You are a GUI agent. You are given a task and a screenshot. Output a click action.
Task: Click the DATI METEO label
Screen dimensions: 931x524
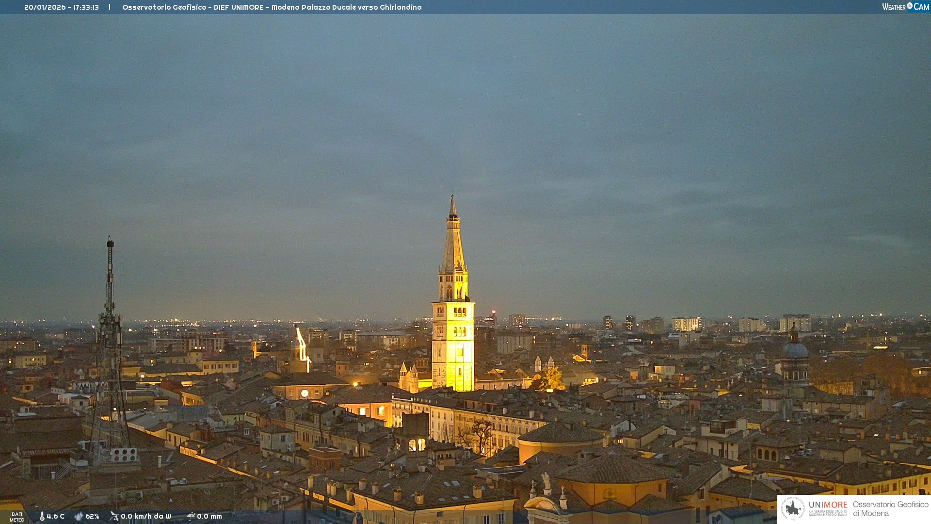click(17, 517)
